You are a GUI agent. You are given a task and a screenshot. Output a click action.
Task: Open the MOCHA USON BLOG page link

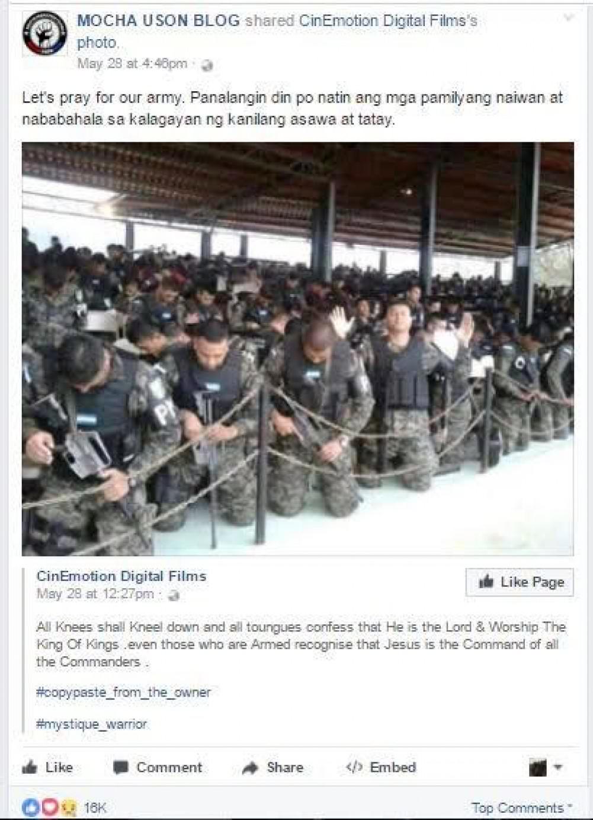[x=158, y=21]
